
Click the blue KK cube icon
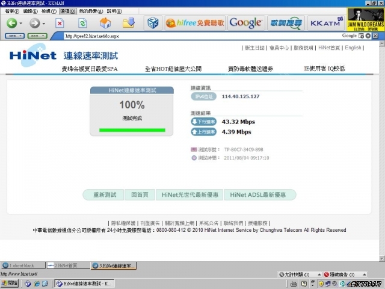[x=153, y=23]
